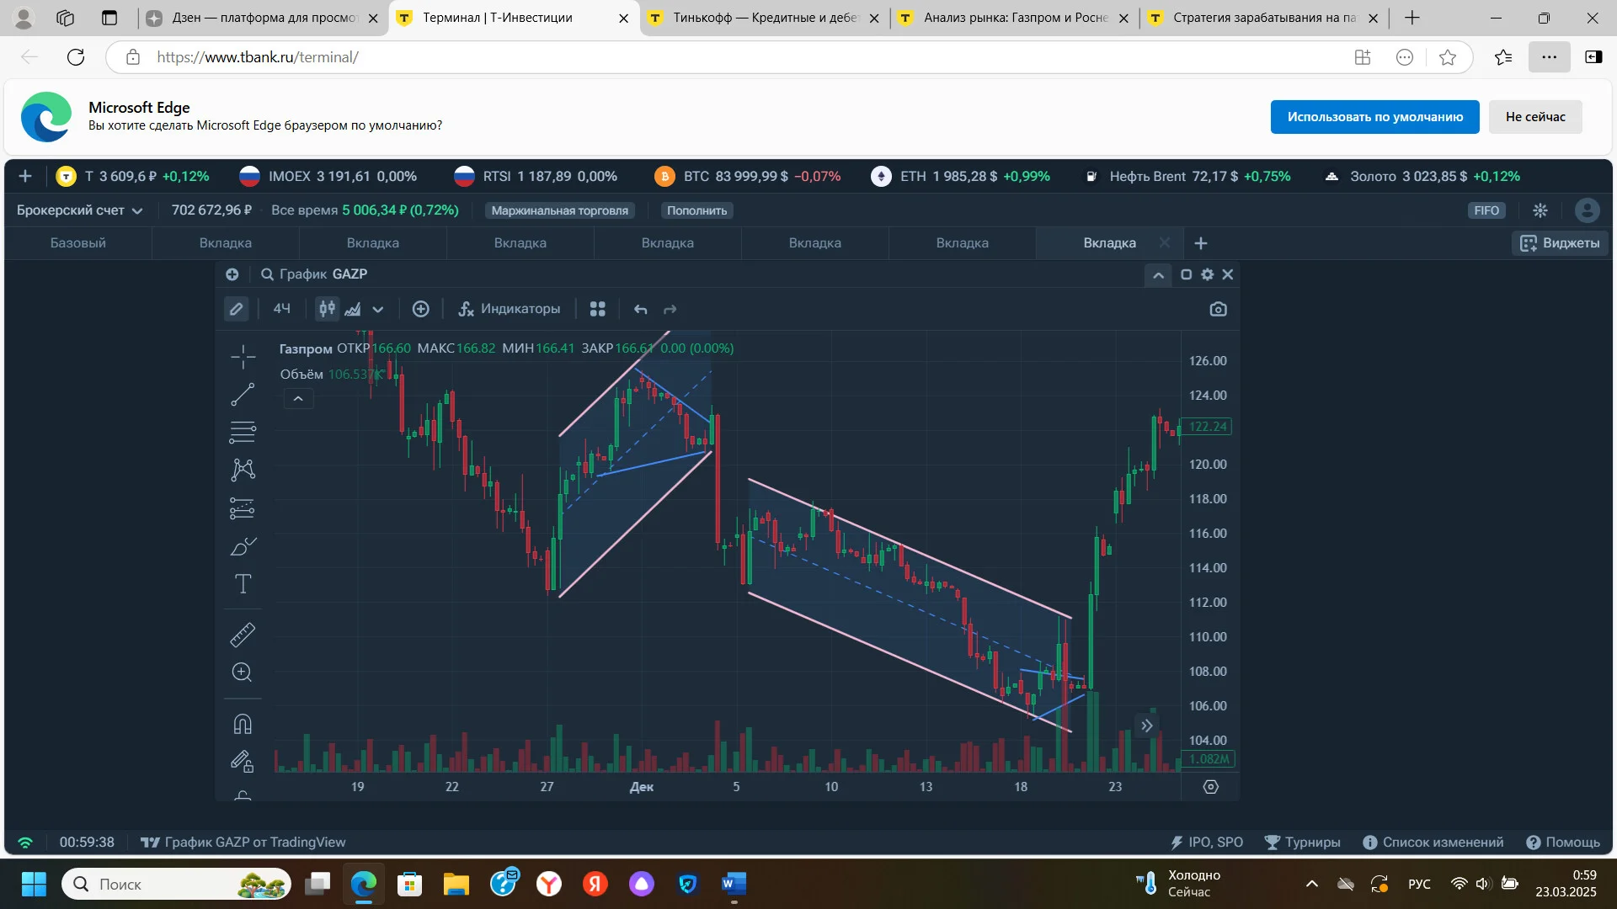Viewport: 1617px width, 909px height.
Task: Switch the terminal theme icon
Action: (x=1540, y=210)
